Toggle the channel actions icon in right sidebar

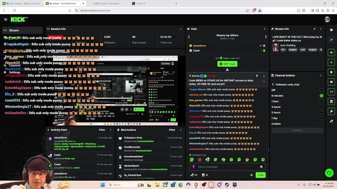(x=331, y=102)
